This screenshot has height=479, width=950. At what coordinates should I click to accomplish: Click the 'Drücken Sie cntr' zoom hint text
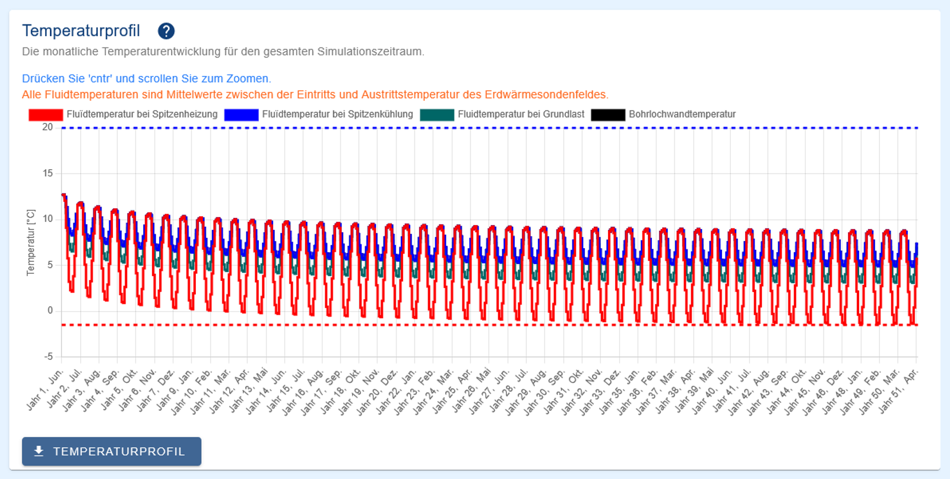pyautogui.click(x=147, y=78)
